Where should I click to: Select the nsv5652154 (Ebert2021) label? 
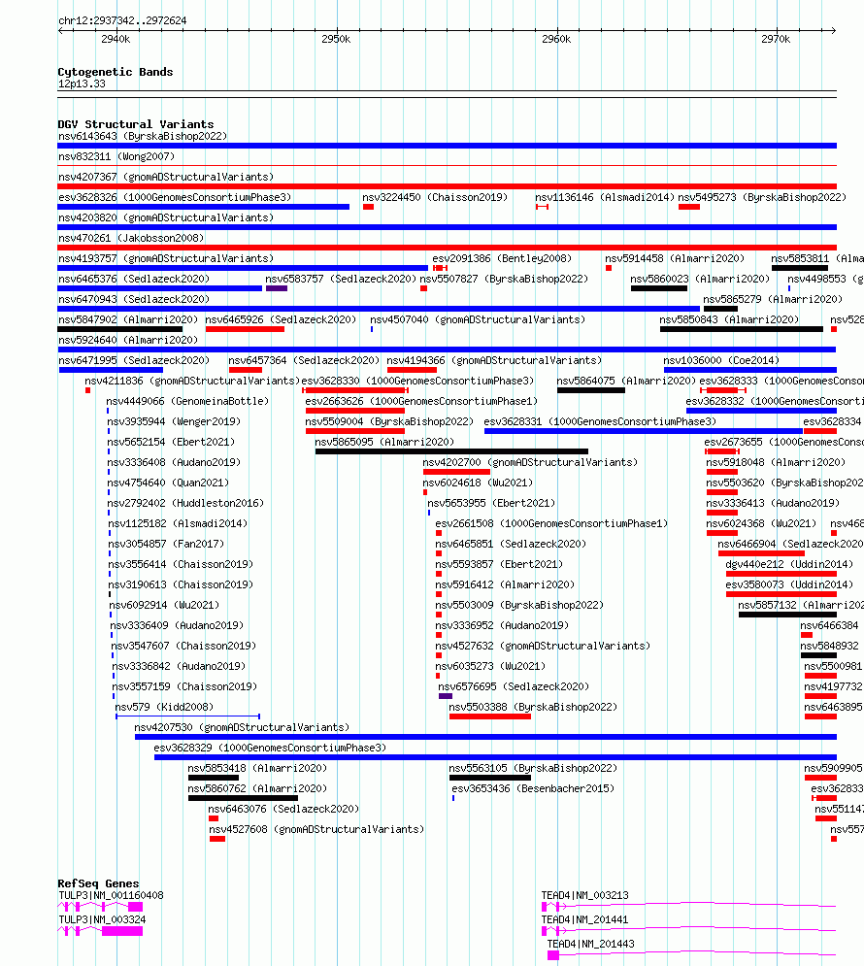click(171, 441)
